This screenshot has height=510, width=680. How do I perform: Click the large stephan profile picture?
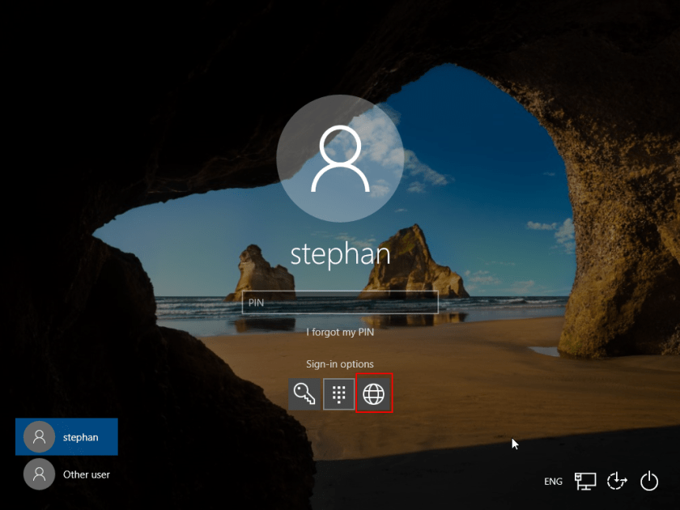pyautogui.click(x=341, y=159)
